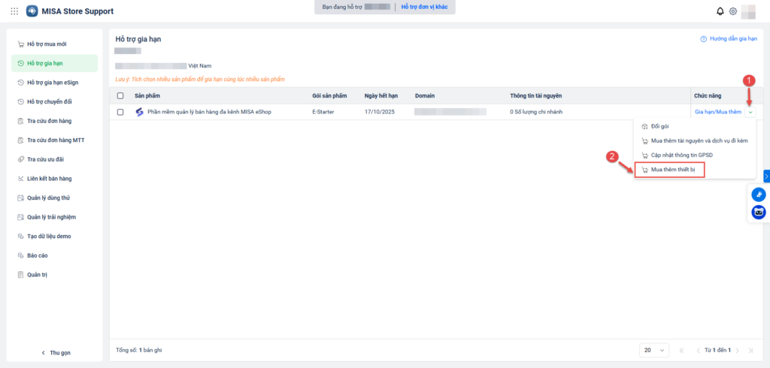
Task: Click the Hỗ trợ gia hạn clock icon
Action: coord(20,63)
